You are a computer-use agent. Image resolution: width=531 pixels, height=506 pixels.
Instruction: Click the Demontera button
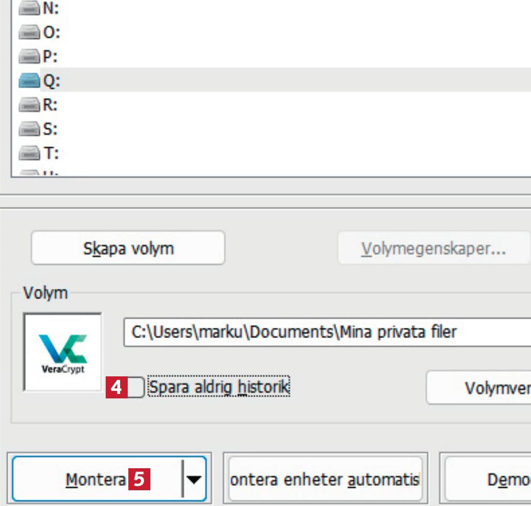point(488,479)
